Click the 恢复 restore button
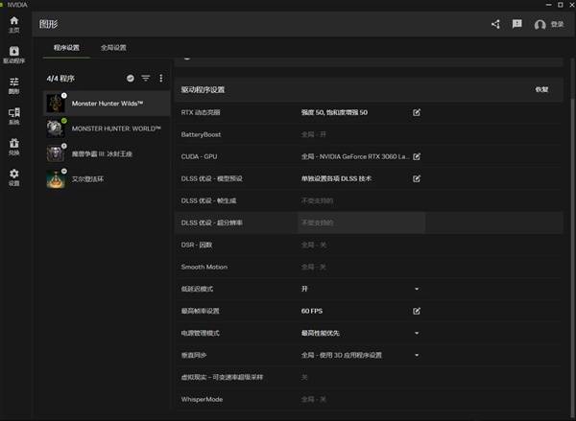 coord(541,89)
